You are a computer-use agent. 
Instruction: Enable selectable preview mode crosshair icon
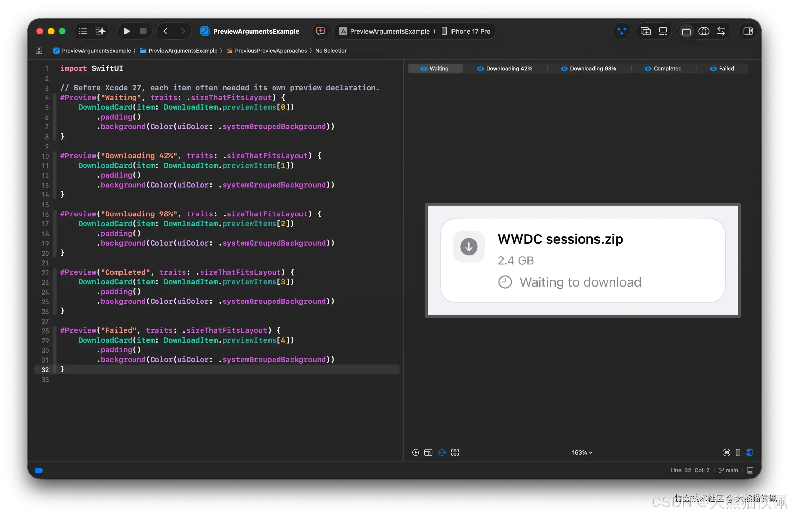tap(442, 452)
